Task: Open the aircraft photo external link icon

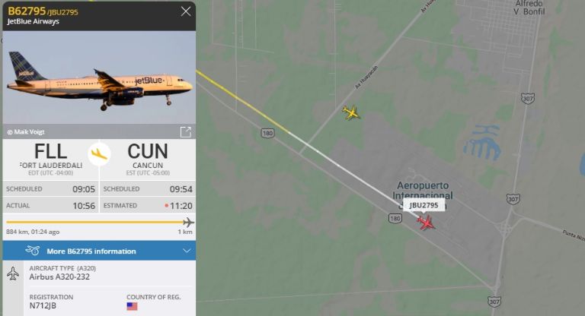Action: coord(185,131)
